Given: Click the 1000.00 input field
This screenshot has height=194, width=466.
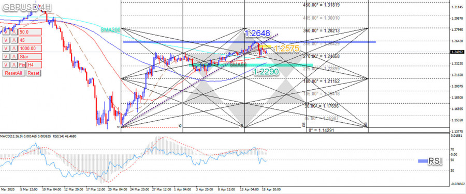Looking at the screenshot, I should pos(31,48).
